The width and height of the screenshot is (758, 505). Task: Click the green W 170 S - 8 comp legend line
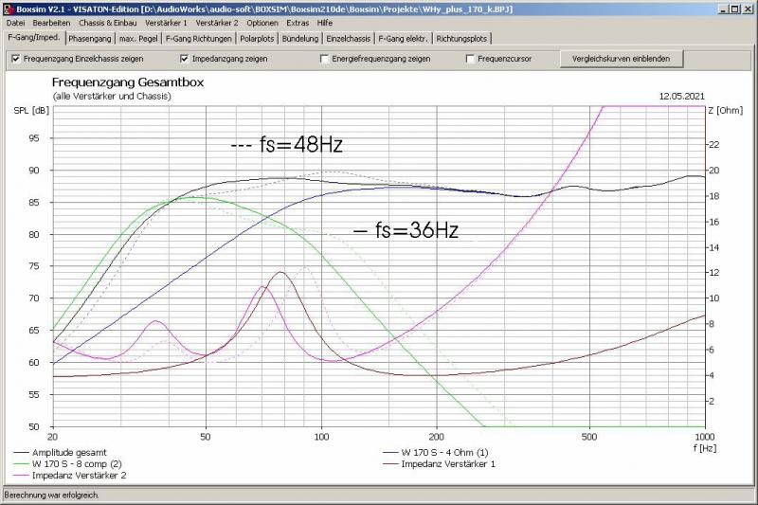click(x=22, y=464)
